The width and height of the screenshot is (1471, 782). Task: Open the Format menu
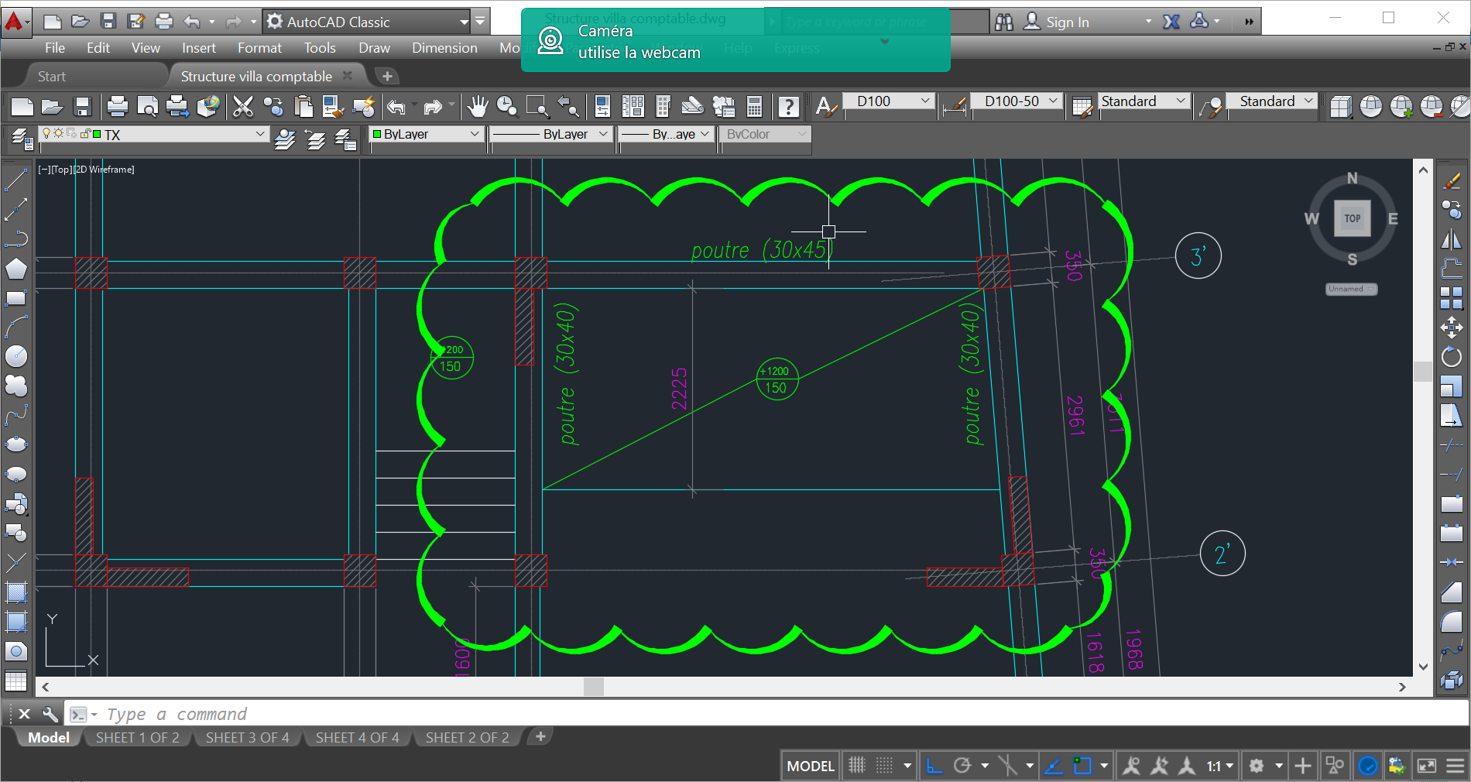click(259, 48)
